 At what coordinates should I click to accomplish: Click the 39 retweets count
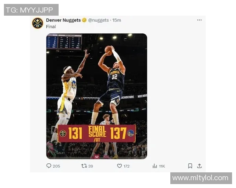tap(91, 166)
